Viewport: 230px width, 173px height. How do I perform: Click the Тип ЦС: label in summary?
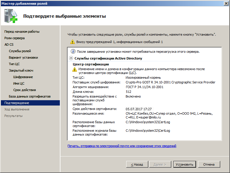78,78
